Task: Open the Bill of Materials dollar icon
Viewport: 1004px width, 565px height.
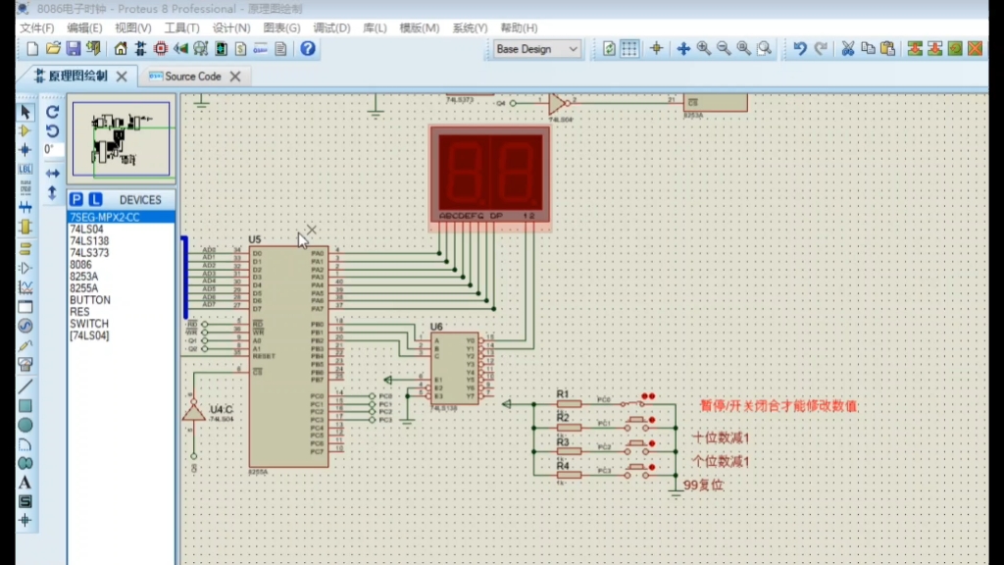Action: pyautogui.click(x=241, y=49)
